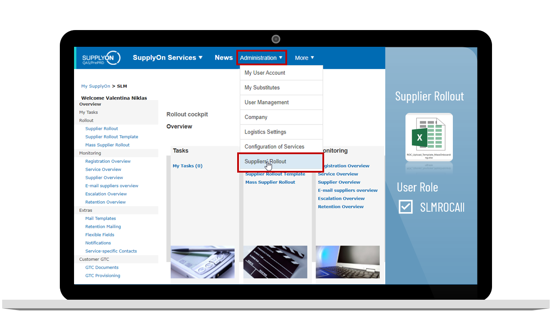This screenshot has height=313, width=554.
Task: Choose Company in the Administration menu
Action: click(x=281, y=117)
